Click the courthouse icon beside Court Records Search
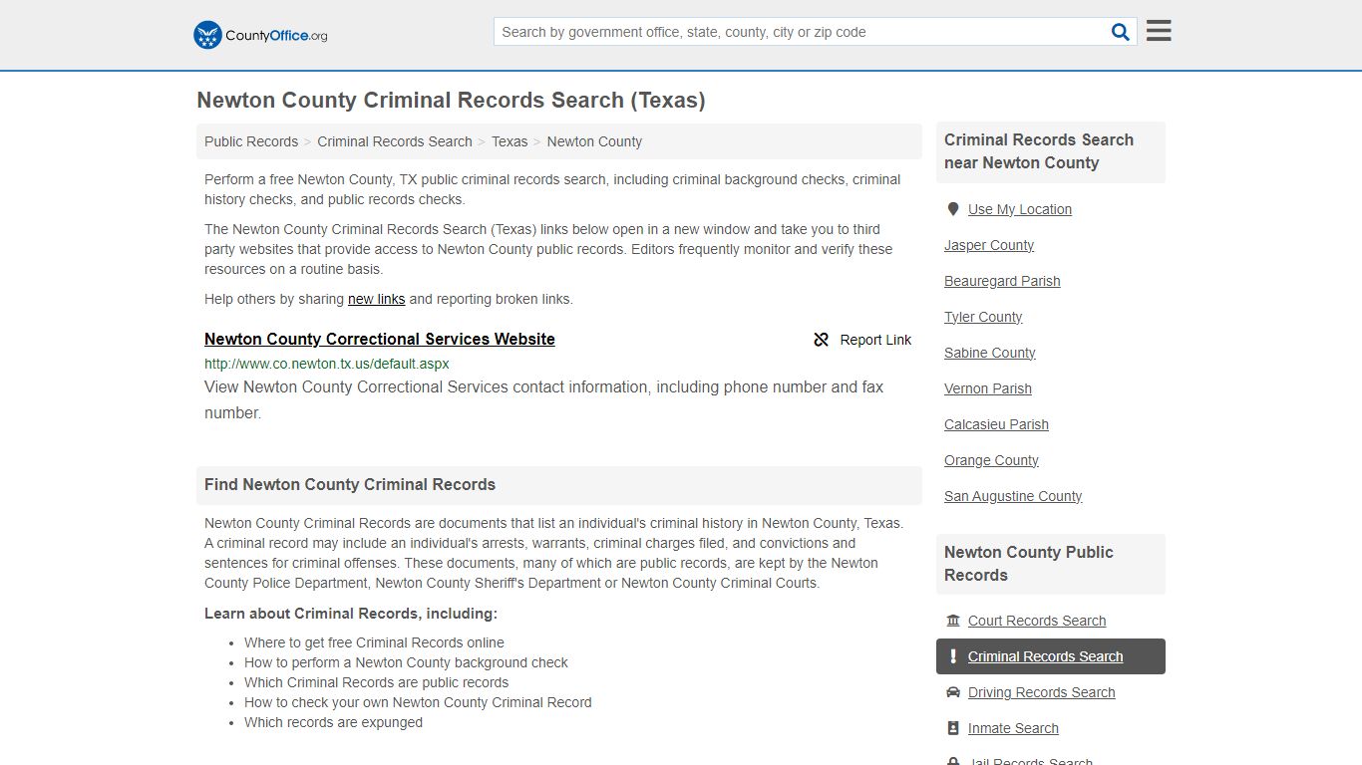Viewport: 1362px width, 765px height. (953, 621)
